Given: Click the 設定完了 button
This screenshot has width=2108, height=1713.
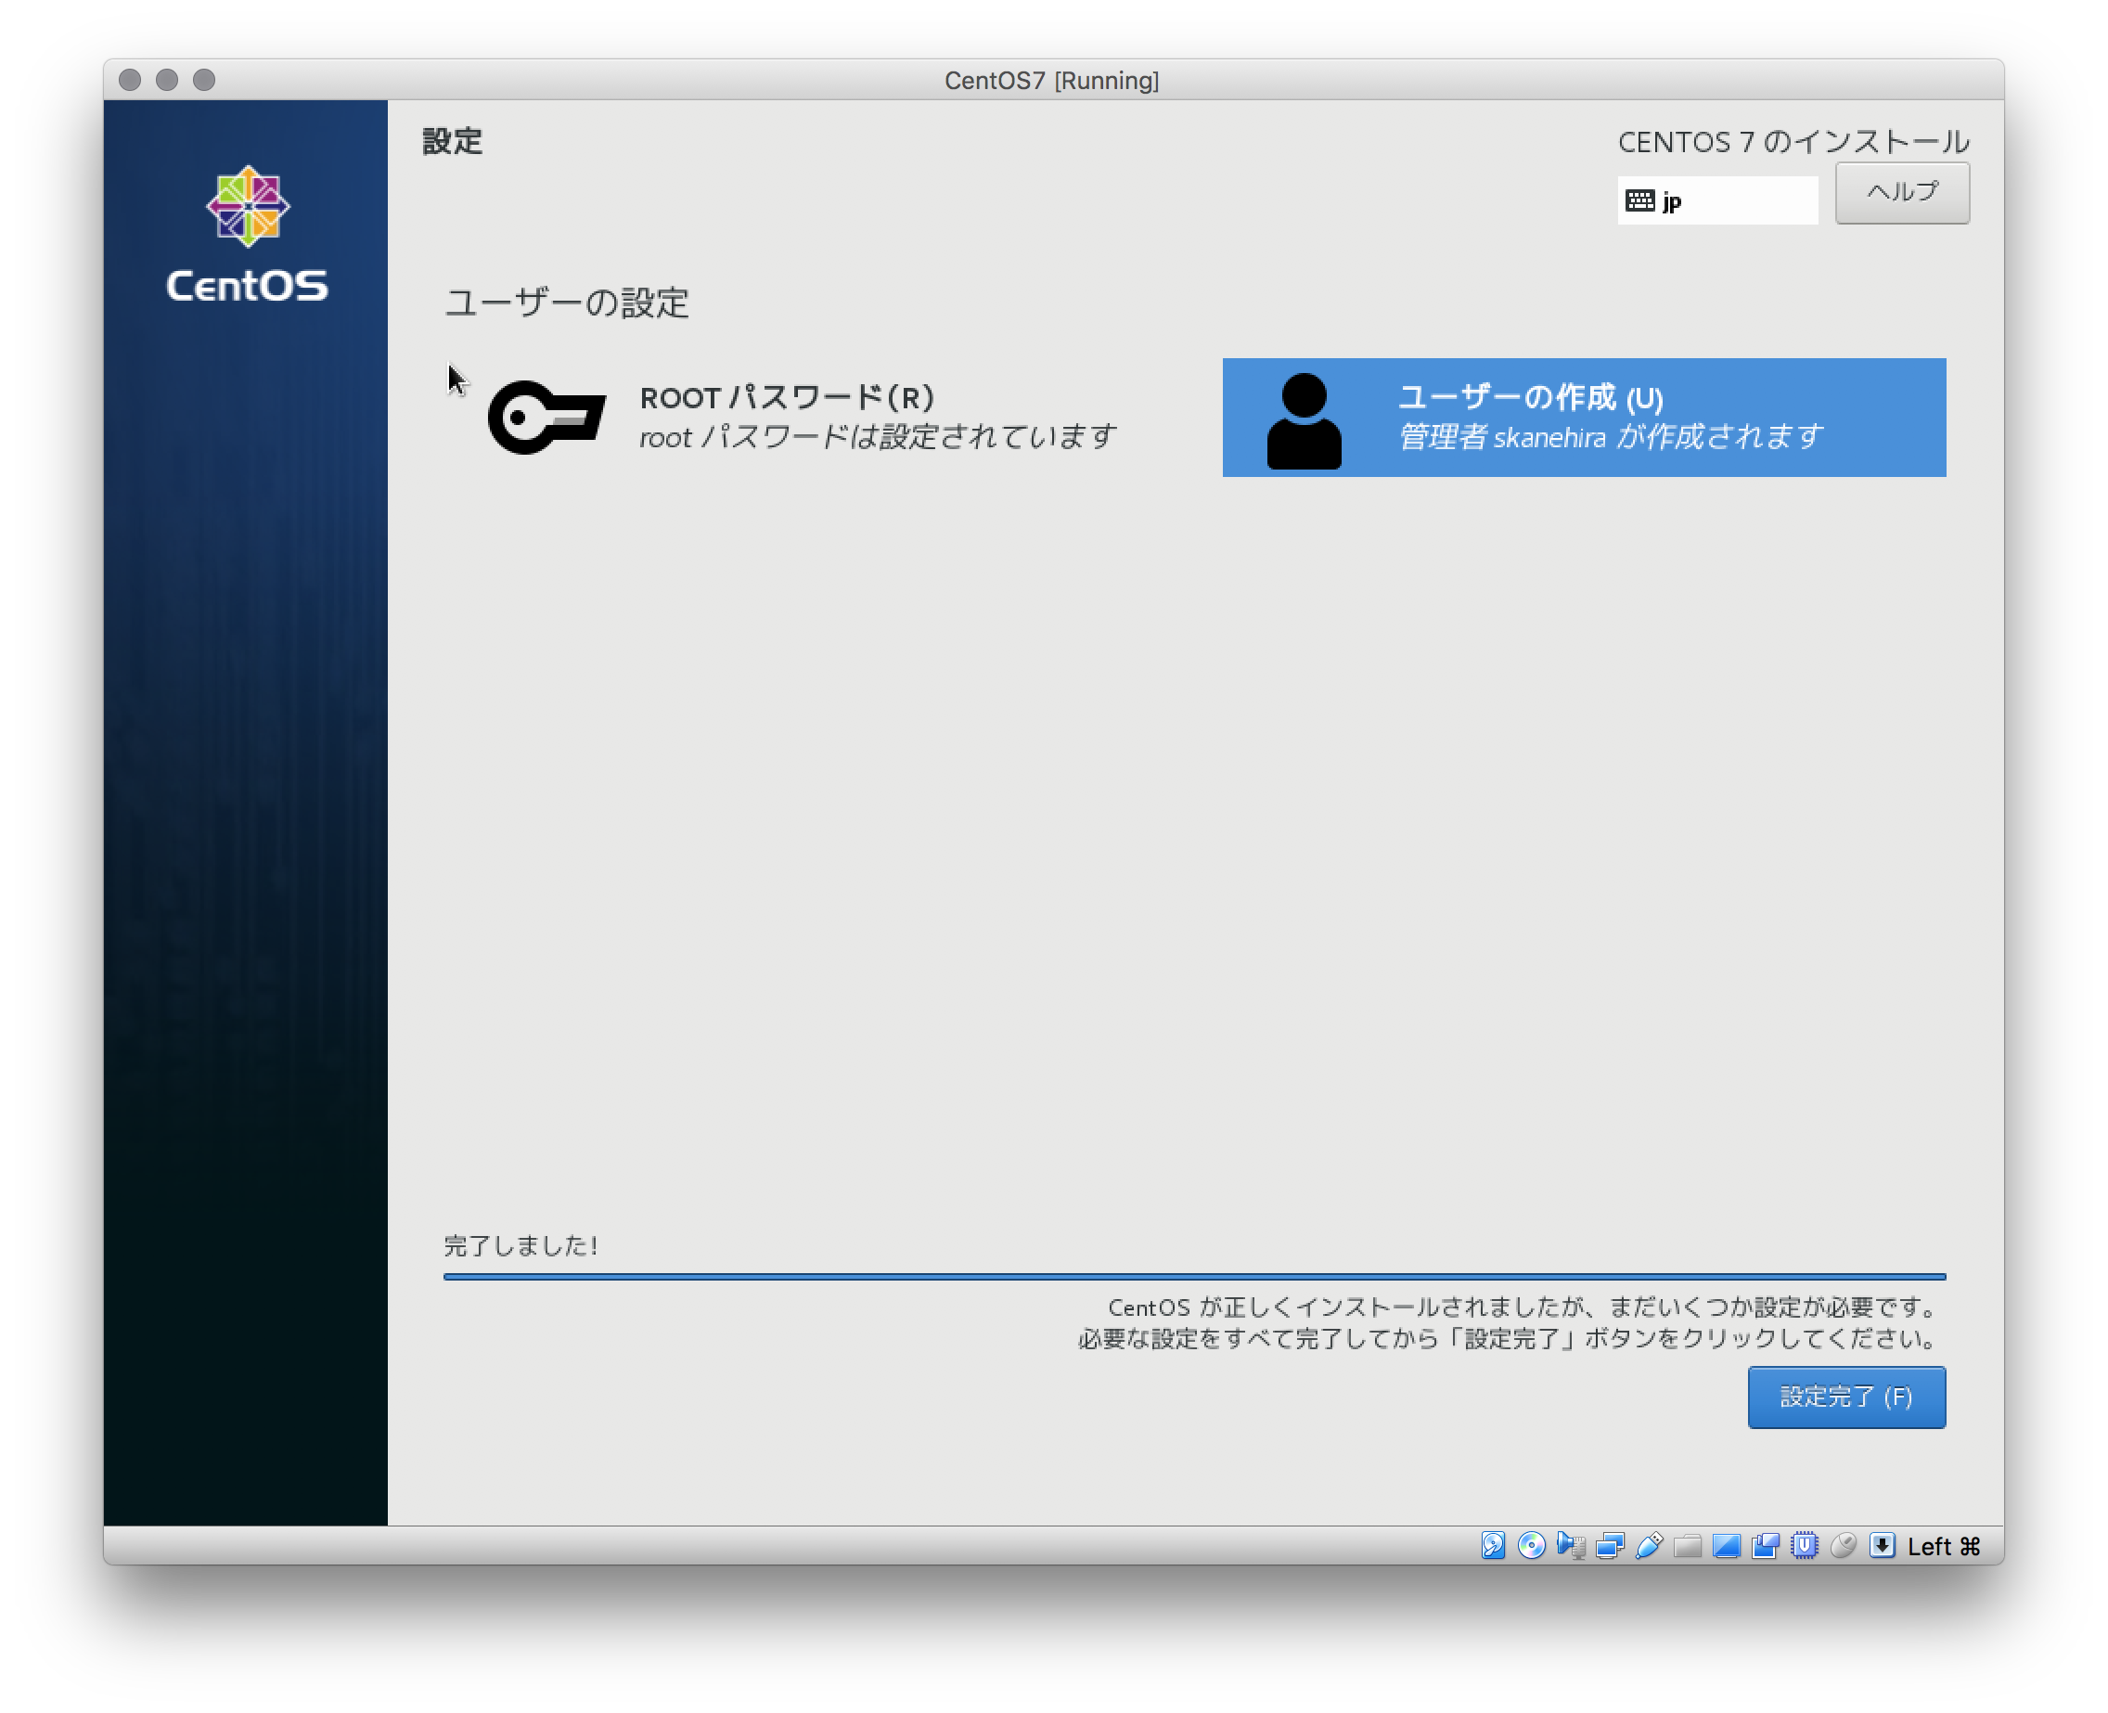Looking at the screenshot, I should (x=1845, y=1397).
